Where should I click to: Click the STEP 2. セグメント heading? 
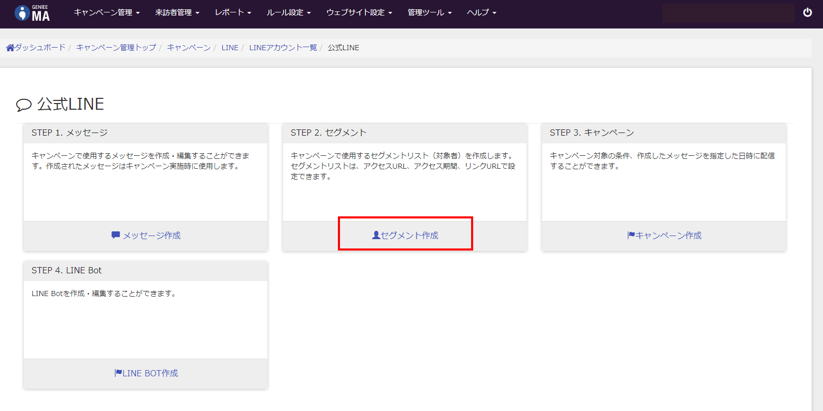(x=329, y=133)
